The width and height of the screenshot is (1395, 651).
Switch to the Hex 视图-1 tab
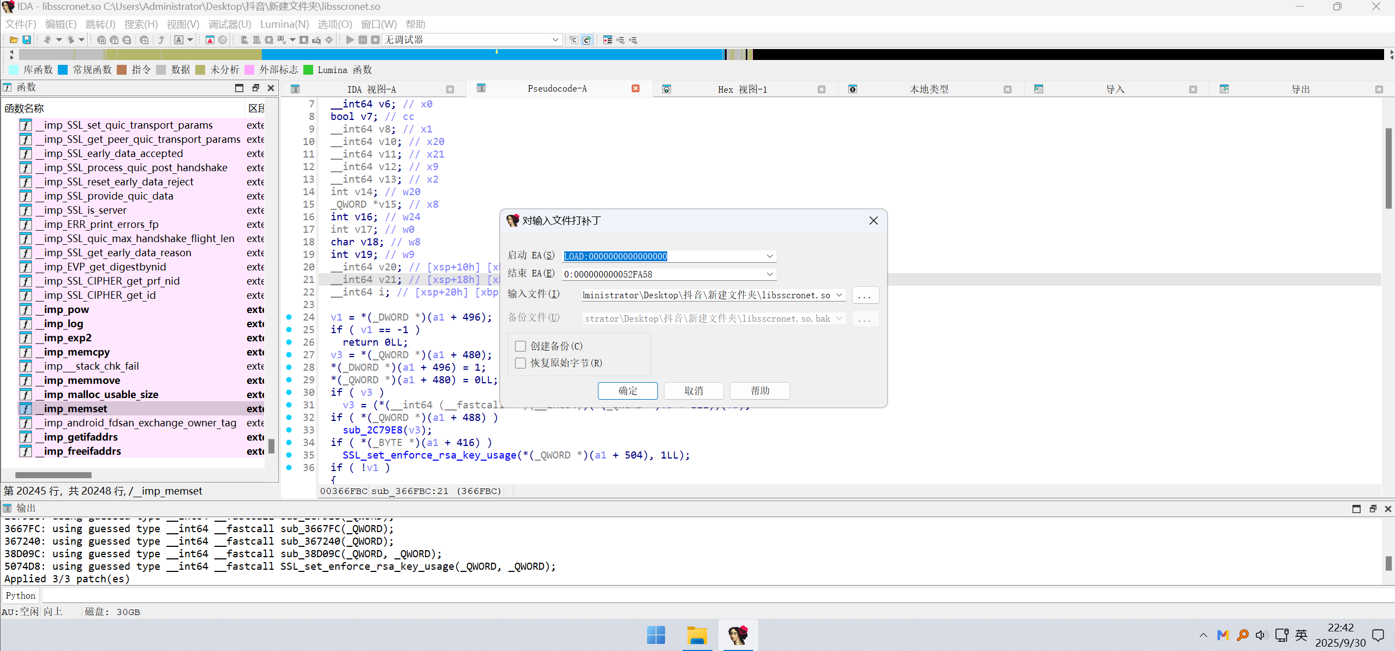click(742, 89)
